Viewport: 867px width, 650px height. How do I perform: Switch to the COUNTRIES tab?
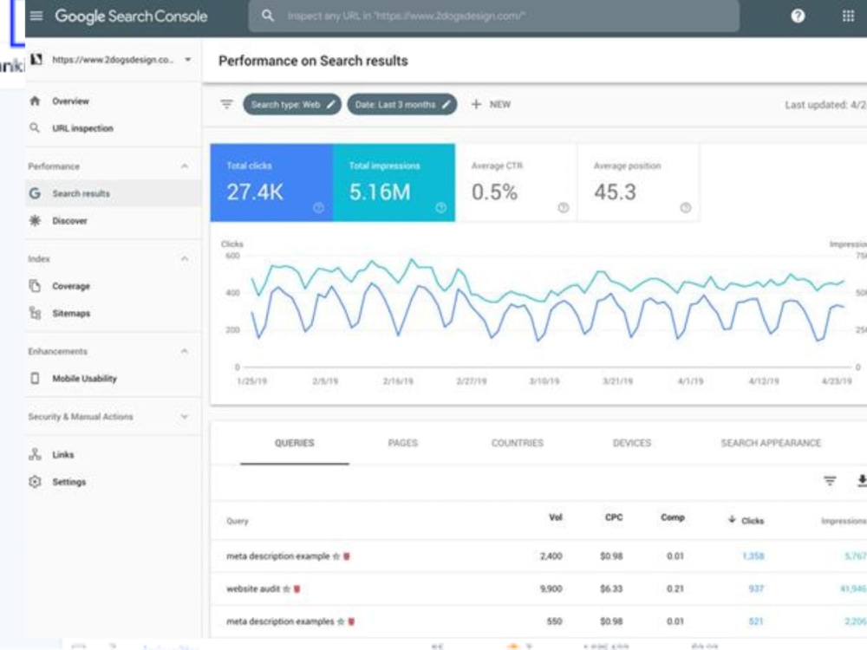(517, 443)
